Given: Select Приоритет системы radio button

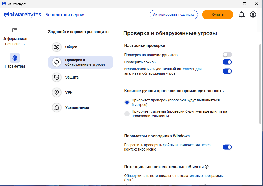Looking at the screenshot, I should click(x=127, y=114).
